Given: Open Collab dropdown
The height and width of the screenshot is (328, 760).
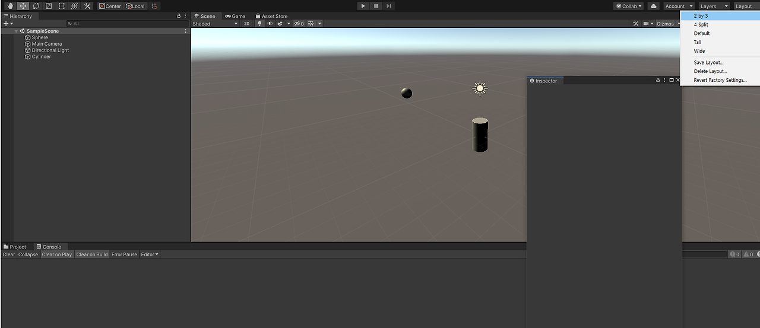Looking at the screenshot, I should 629,6.
